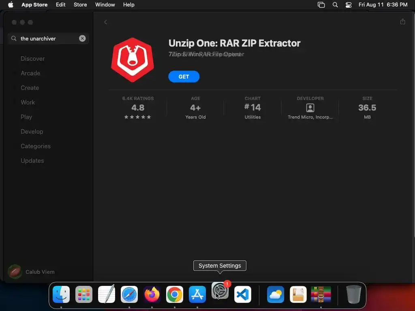Open Finder from the Dock

(x=61, y=294)
